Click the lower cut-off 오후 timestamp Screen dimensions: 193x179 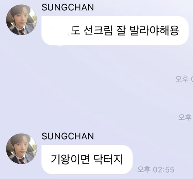[x=185, y=117]
